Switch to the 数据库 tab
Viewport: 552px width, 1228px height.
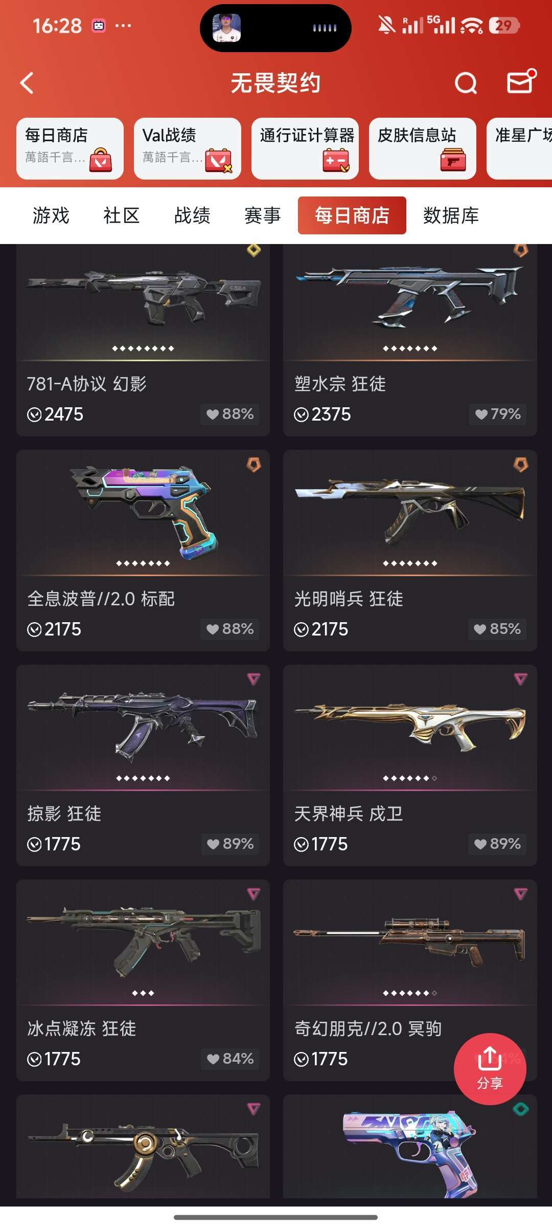tap(451, 215)
